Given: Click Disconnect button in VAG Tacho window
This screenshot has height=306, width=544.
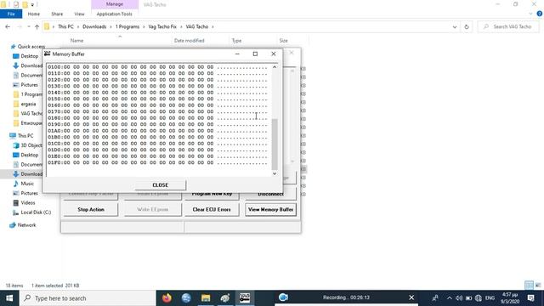Looking at the screenshot, I should [x=270, y=195].
